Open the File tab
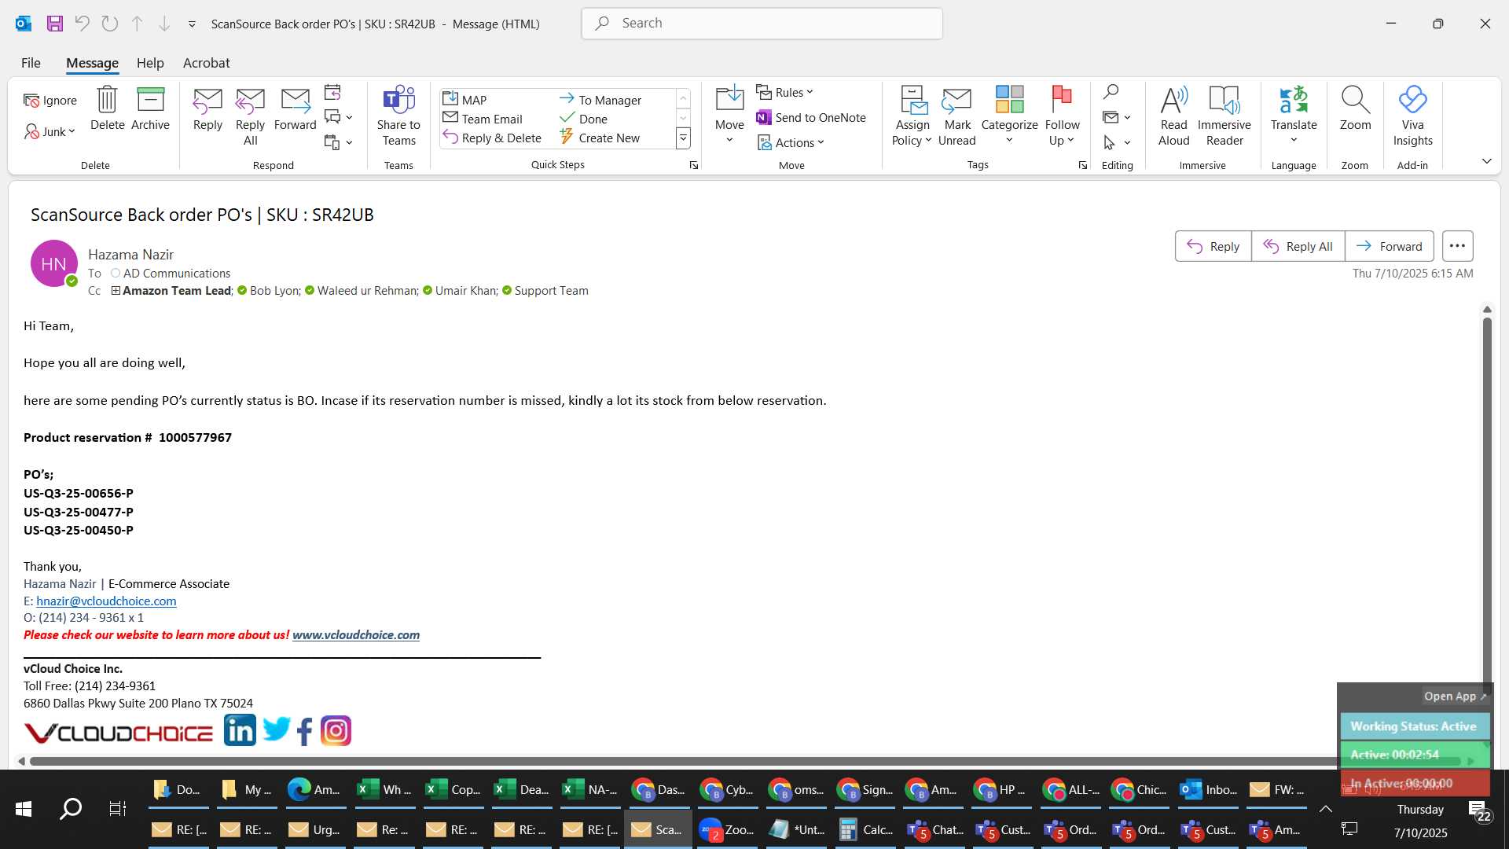 pos(31,63)
